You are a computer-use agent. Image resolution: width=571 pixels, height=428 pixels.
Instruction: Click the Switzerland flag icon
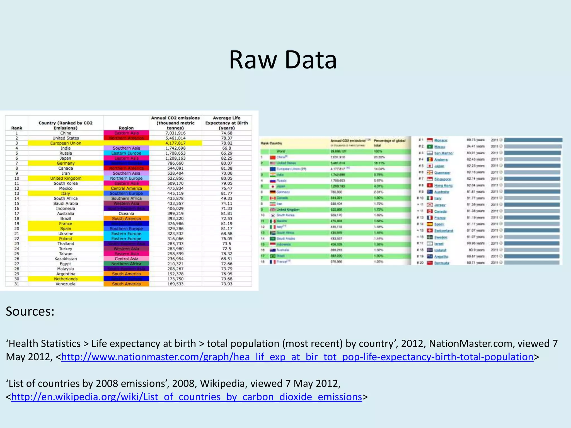tap(430, 230)
